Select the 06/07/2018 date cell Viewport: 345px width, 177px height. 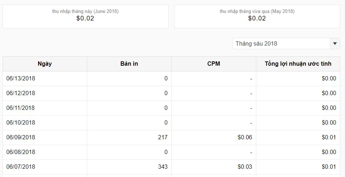21,167
